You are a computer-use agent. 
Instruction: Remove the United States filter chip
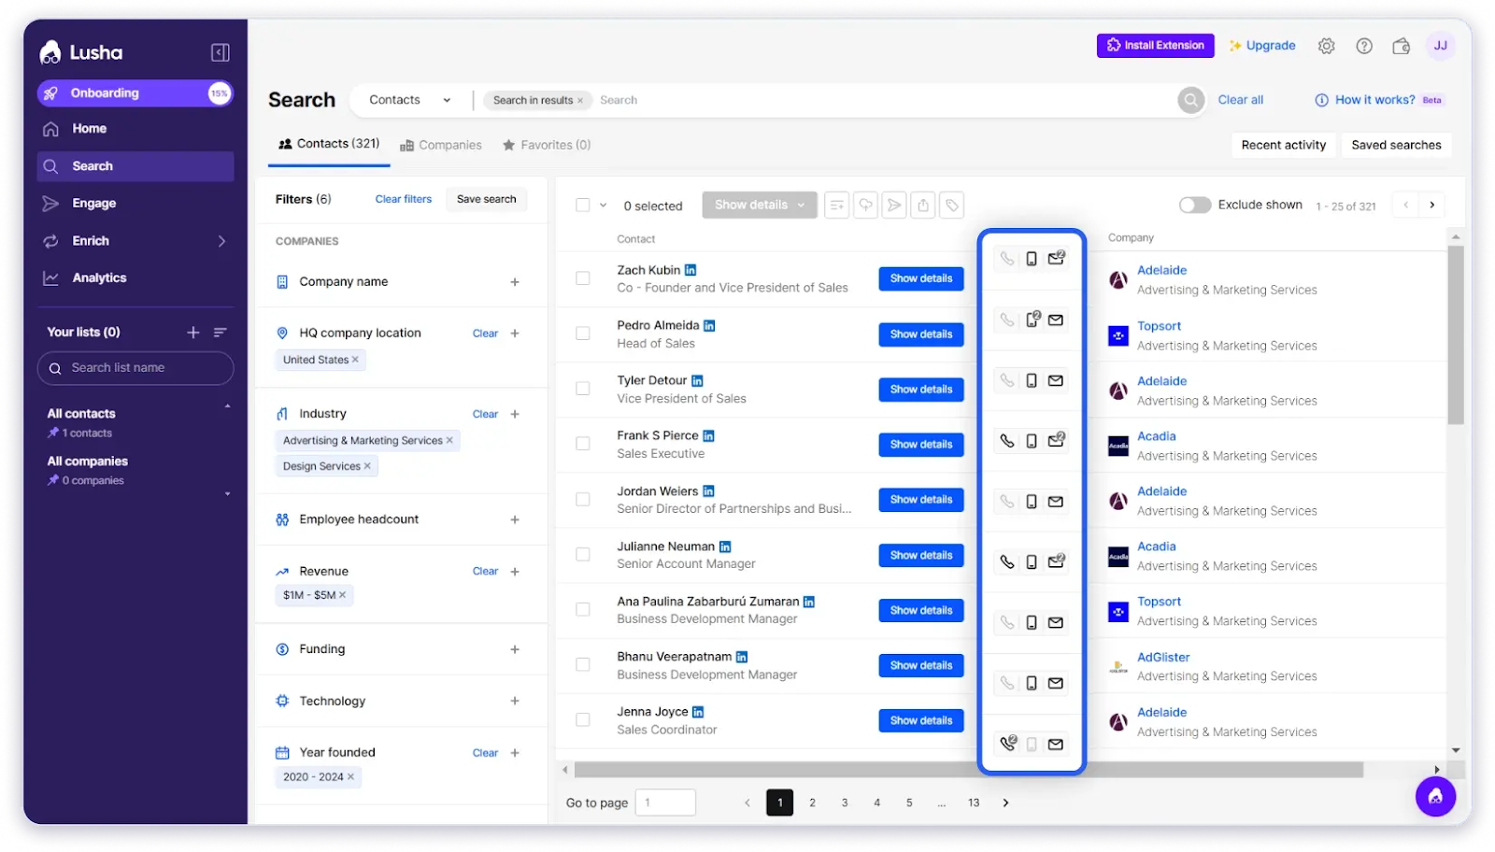[x=355, y=360]
